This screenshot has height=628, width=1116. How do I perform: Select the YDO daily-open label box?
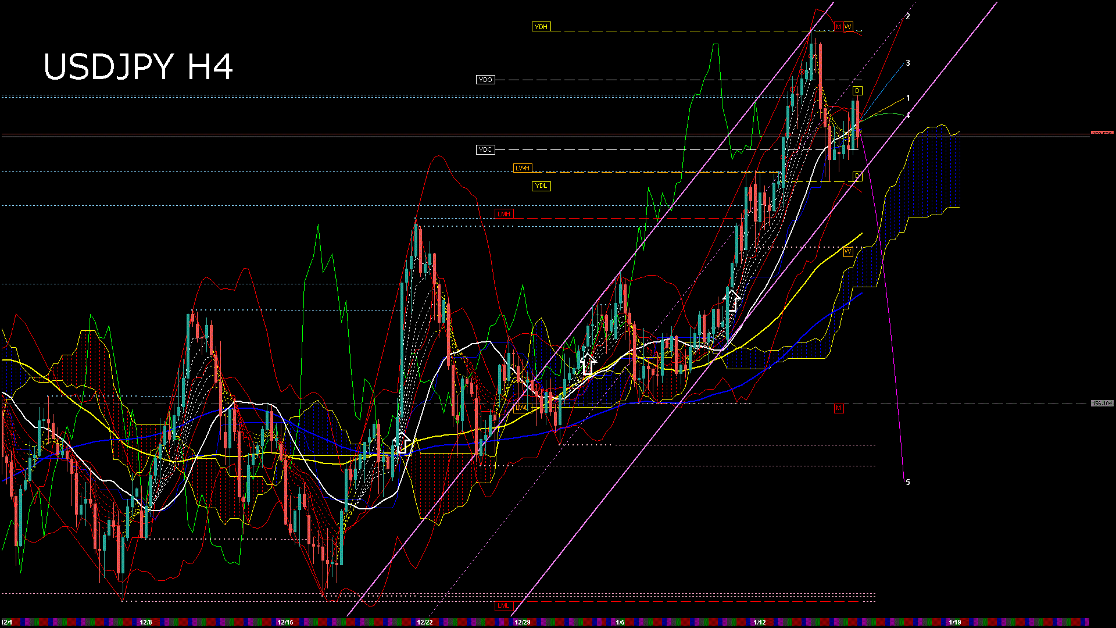click(485, 80)
